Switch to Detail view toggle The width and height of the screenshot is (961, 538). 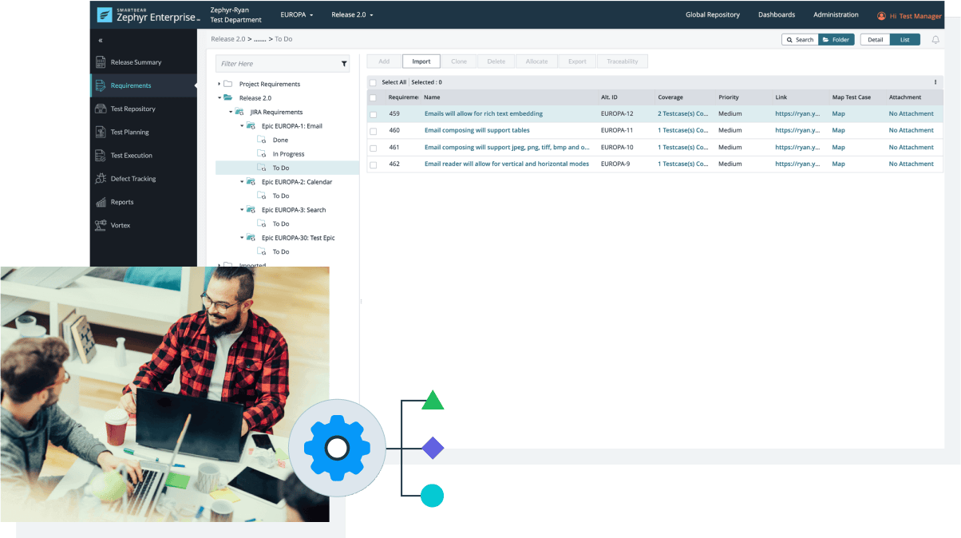click(876, 39)
